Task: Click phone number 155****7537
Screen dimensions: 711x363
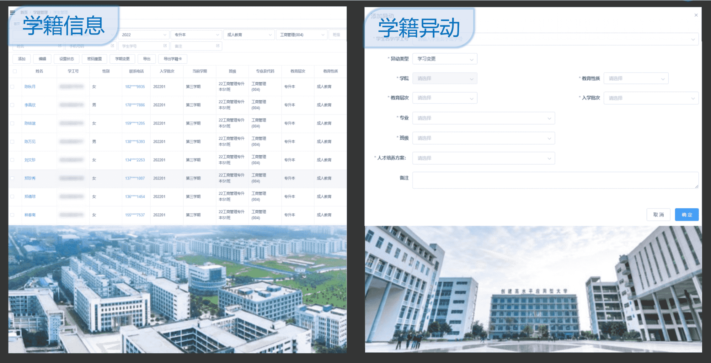Action: click(x=135, y=215)
